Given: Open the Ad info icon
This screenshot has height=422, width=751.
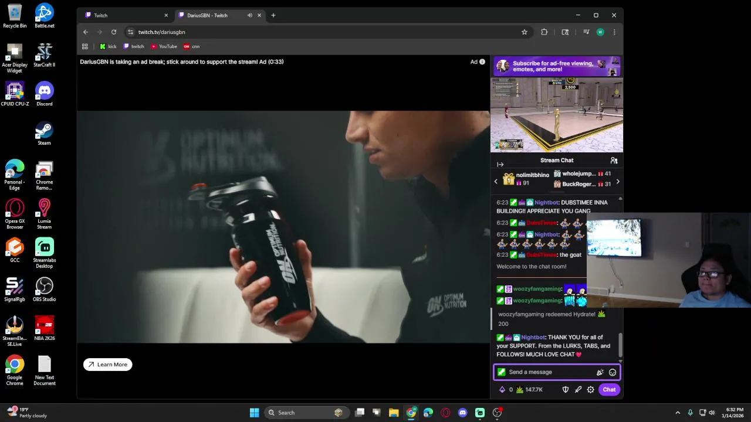Looking at the screenshot, I should [482, 62].
